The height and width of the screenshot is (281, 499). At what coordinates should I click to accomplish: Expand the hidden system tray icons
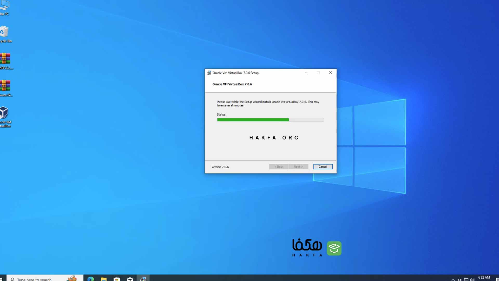(x=453, y=279)
